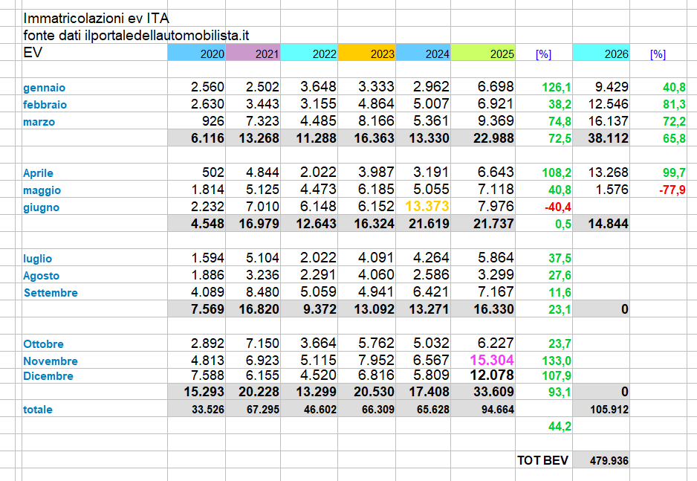Select the 'Settembre' row label
The image size is (697, 481).
[x=51, y=292]
